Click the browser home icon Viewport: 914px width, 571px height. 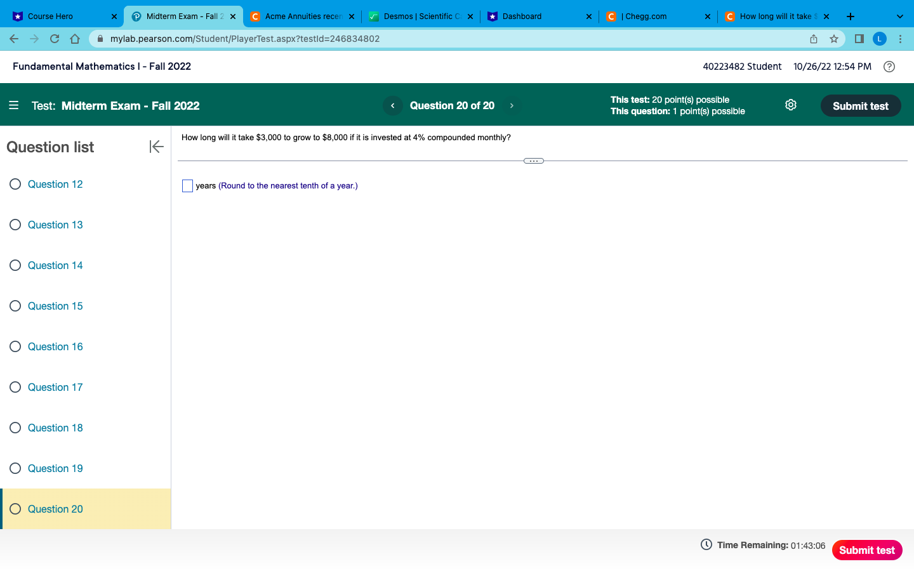(x=75, y=39)
